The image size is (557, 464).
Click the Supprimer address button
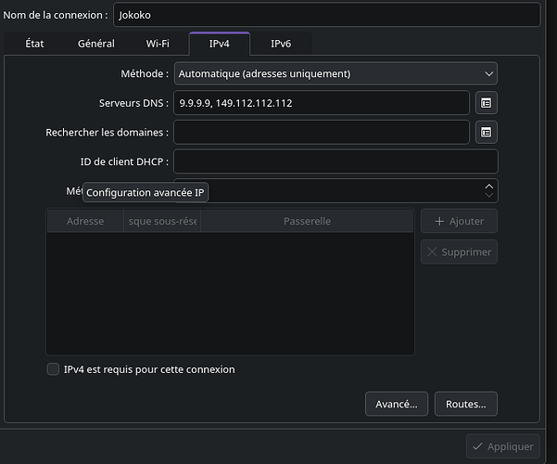(459, 251)
